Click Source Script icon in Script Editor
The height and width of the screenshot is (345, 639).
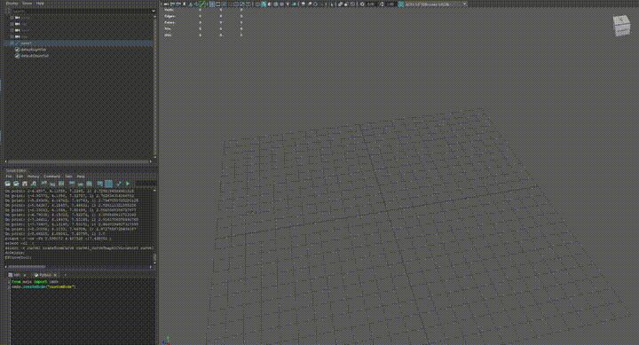[x=16, y=184]
